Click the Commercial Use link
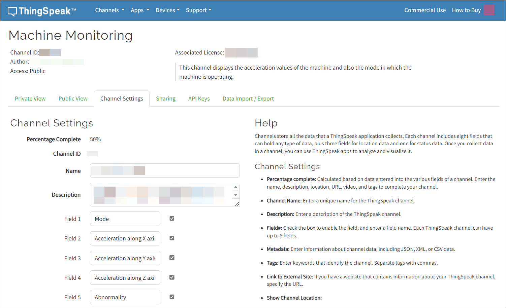506x308 pixels. pos(425,10)
